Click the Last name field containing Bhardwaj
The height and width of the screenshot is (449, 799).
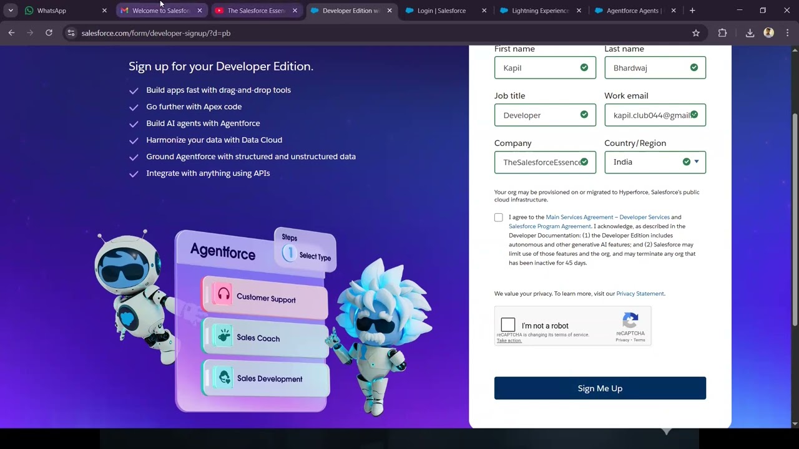click(655, 67)
